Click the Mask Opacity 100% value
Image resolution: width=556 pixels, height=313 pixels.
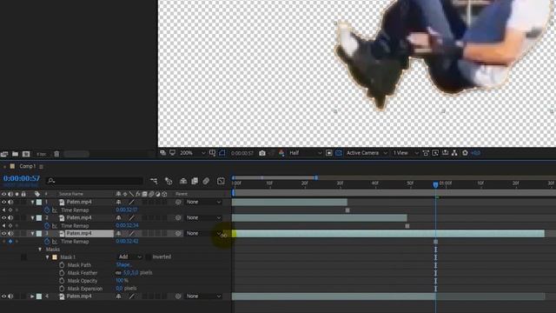point(122,280)
